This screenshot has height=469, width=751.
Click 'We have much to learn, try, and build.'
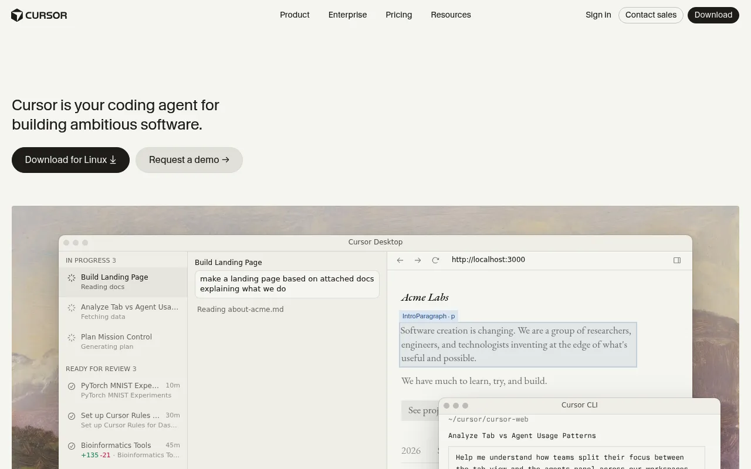474,381
